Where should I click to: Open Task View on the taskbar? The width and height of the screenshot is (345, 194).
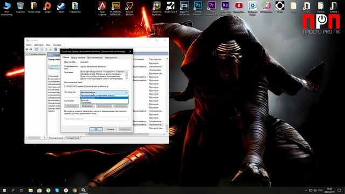point(22,190)
